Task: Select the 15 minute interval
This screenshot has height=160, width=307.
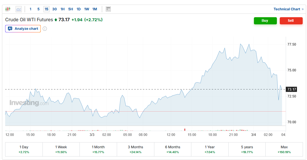Action: [46, 9]
